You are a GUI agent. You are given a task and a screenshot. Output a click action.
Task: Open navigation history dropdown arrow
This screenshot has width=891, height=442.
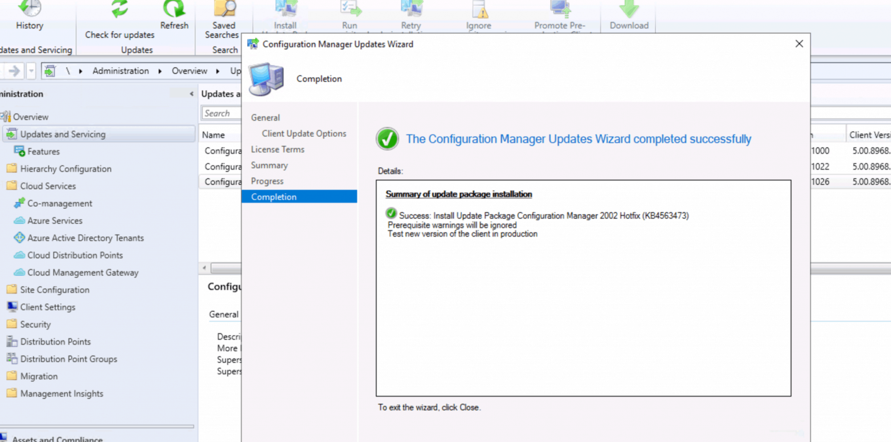click(31, 71)
